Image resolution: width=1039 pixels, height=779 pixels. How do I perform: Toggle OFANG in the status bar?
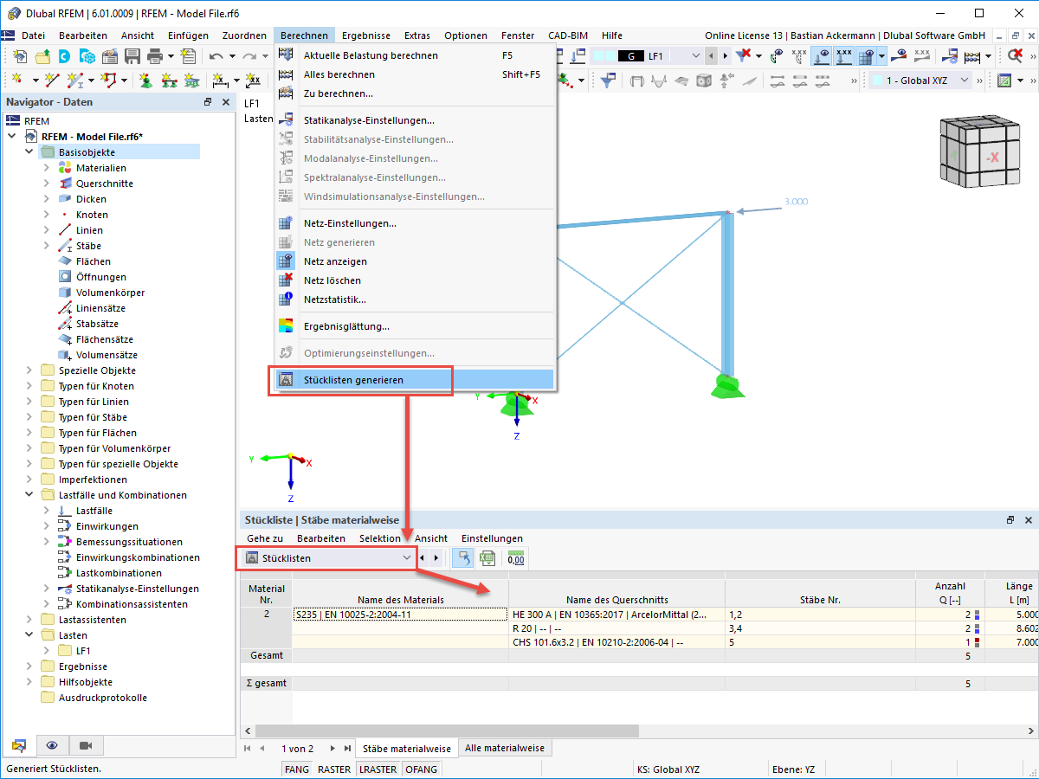(422, 769)
